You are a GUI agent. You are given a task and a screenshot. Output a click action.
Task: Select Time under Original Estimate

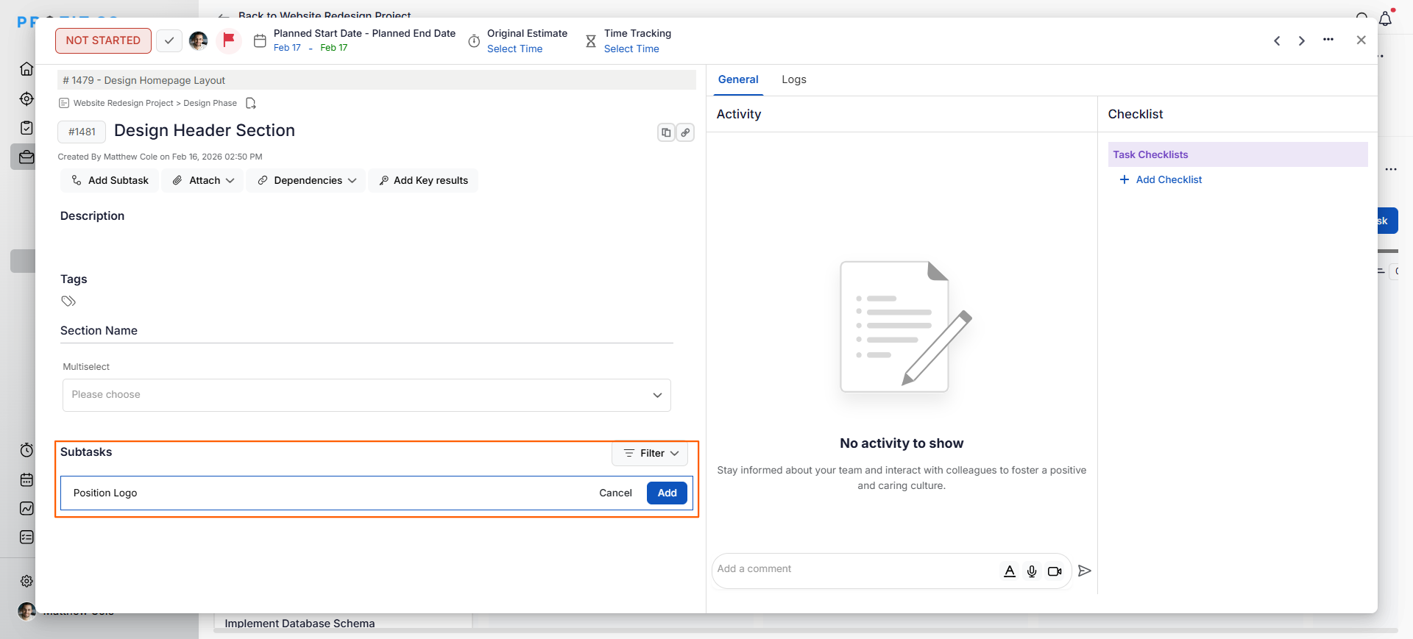[514, 49]
